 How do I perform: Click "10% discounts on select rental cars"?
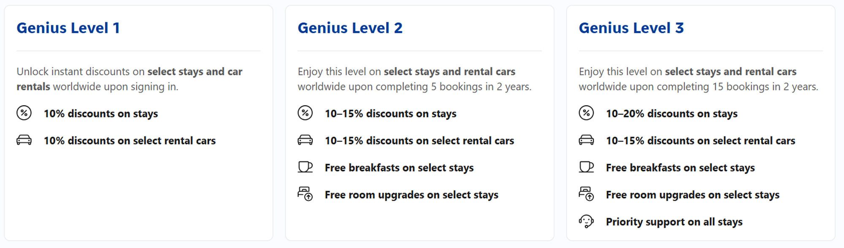pos(130,141)
